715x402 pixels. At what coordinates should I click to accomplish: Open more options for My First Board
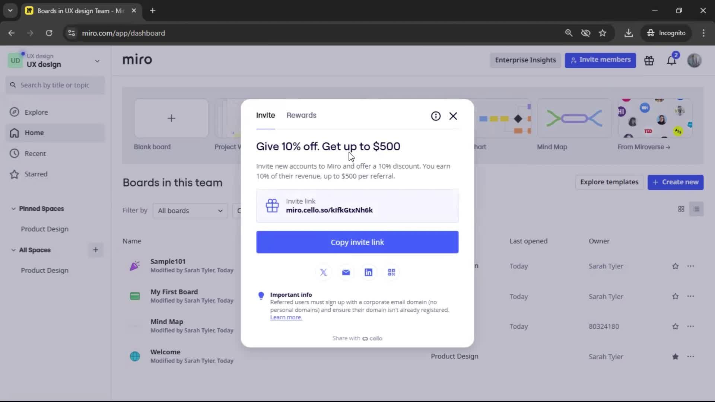690,296
